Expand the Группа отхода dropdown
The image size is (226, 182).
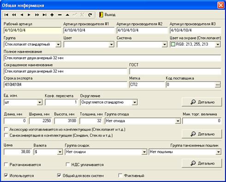pyautogui.click(x=178, y=121)
